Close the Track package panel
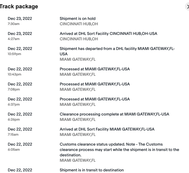The image size is (189, 173). pos(187,6)
